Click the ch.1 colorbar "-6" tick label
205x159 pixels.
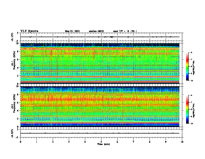191,52
